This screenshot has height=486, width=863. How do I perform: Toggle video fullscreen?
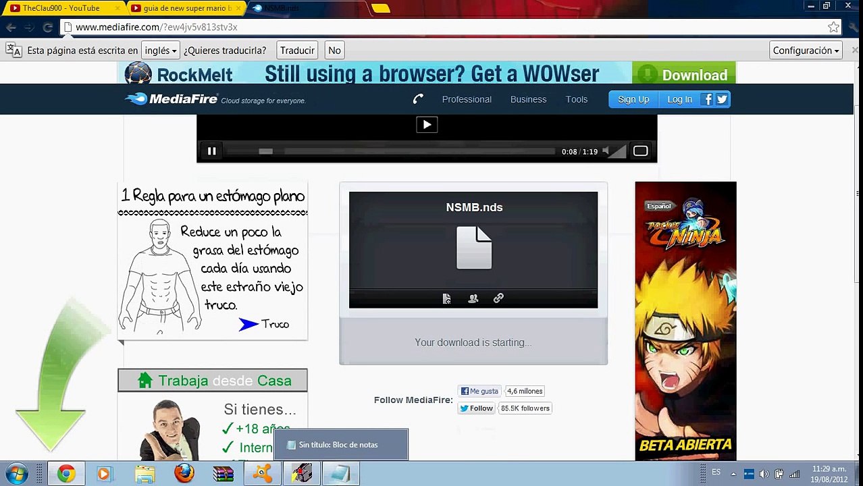point(640,151)
